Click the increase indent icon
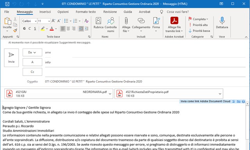The width and height of the screenshot is (250, 150). tap(87, 28)
